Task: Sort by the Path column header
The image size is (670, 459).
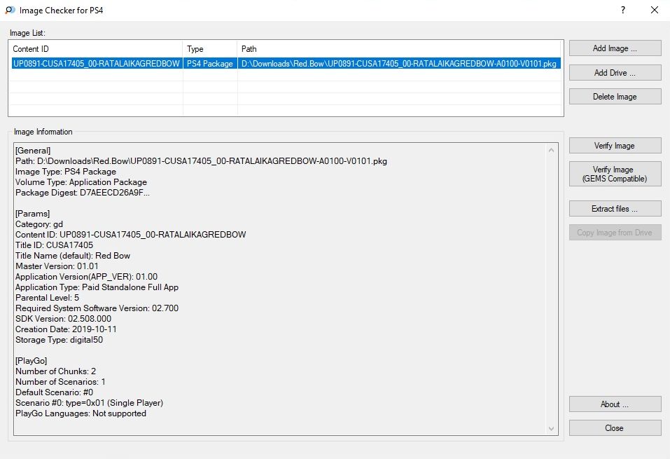Action: coord(400,49)
